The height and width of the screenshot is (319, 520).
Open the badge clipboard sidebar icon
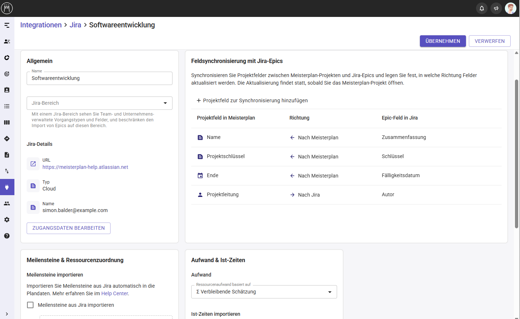click(x=7, y=90)
